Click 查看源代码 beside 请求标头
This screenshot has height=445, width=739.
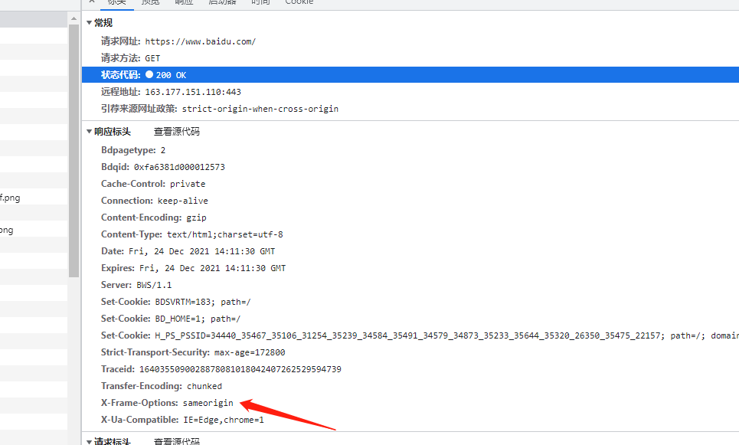(x=176, y=441)
